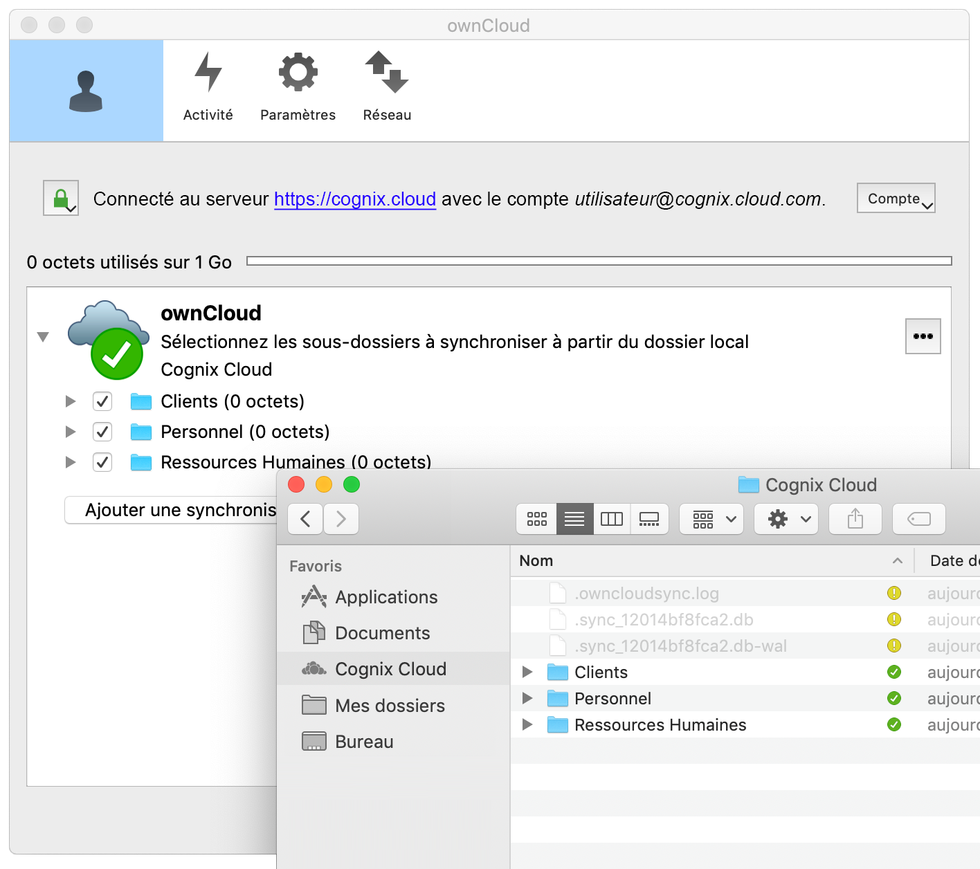Expand the Personnel folder in ownCloud
This screenshot has height=869, width=980.
pos(70,432)
